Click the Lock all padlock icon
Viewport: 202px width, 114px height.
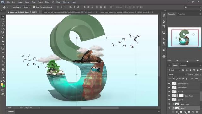pos(187,79)
